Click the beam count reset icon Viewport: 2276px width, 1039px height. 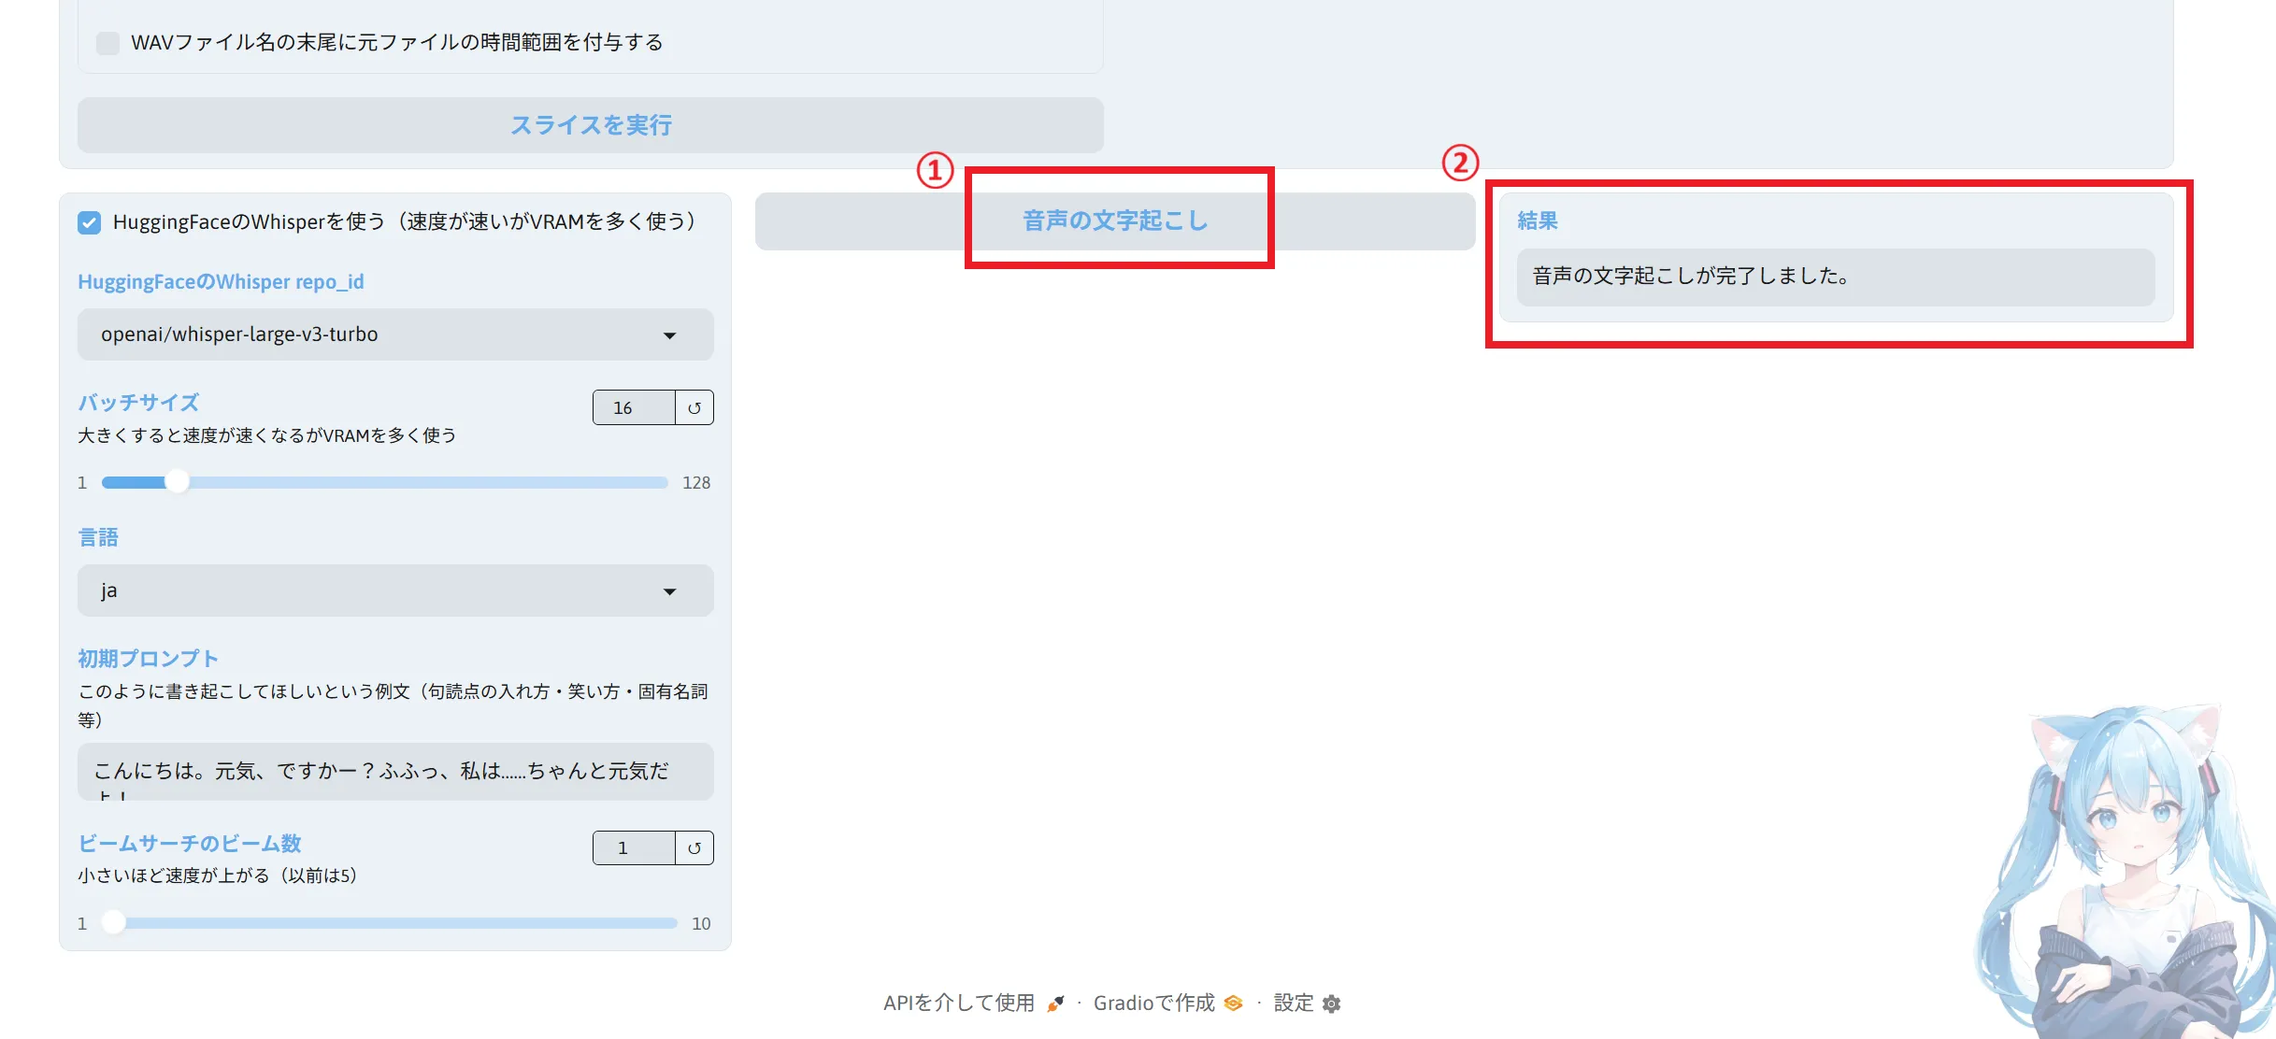(694, 848)
